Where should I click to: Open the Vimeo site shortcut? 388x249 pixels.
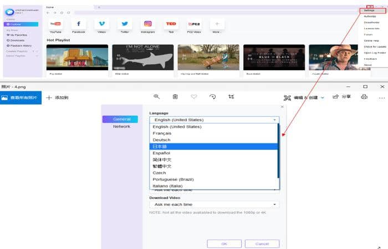coord(101,24)
